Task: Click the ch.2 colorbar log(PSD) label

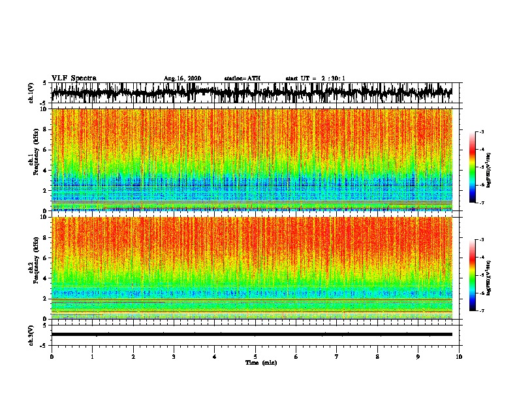Action: pos(488,278)
